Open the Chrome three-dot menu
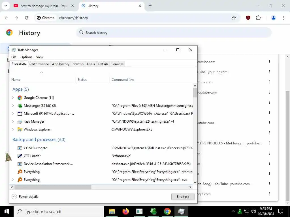This screenshot has height=217, width=290. click(x=284, y=18)
